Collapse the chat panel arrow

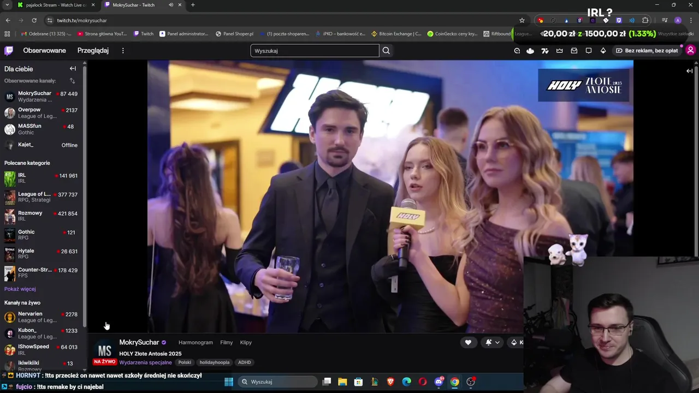(x=689, y=71)
